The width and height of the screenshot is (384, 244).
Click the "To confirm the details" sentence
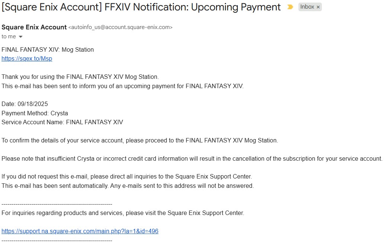pos(140,140)
